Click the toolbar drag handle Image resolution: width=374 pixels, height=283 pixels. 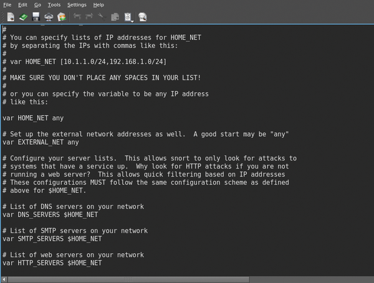pos(3,17)
